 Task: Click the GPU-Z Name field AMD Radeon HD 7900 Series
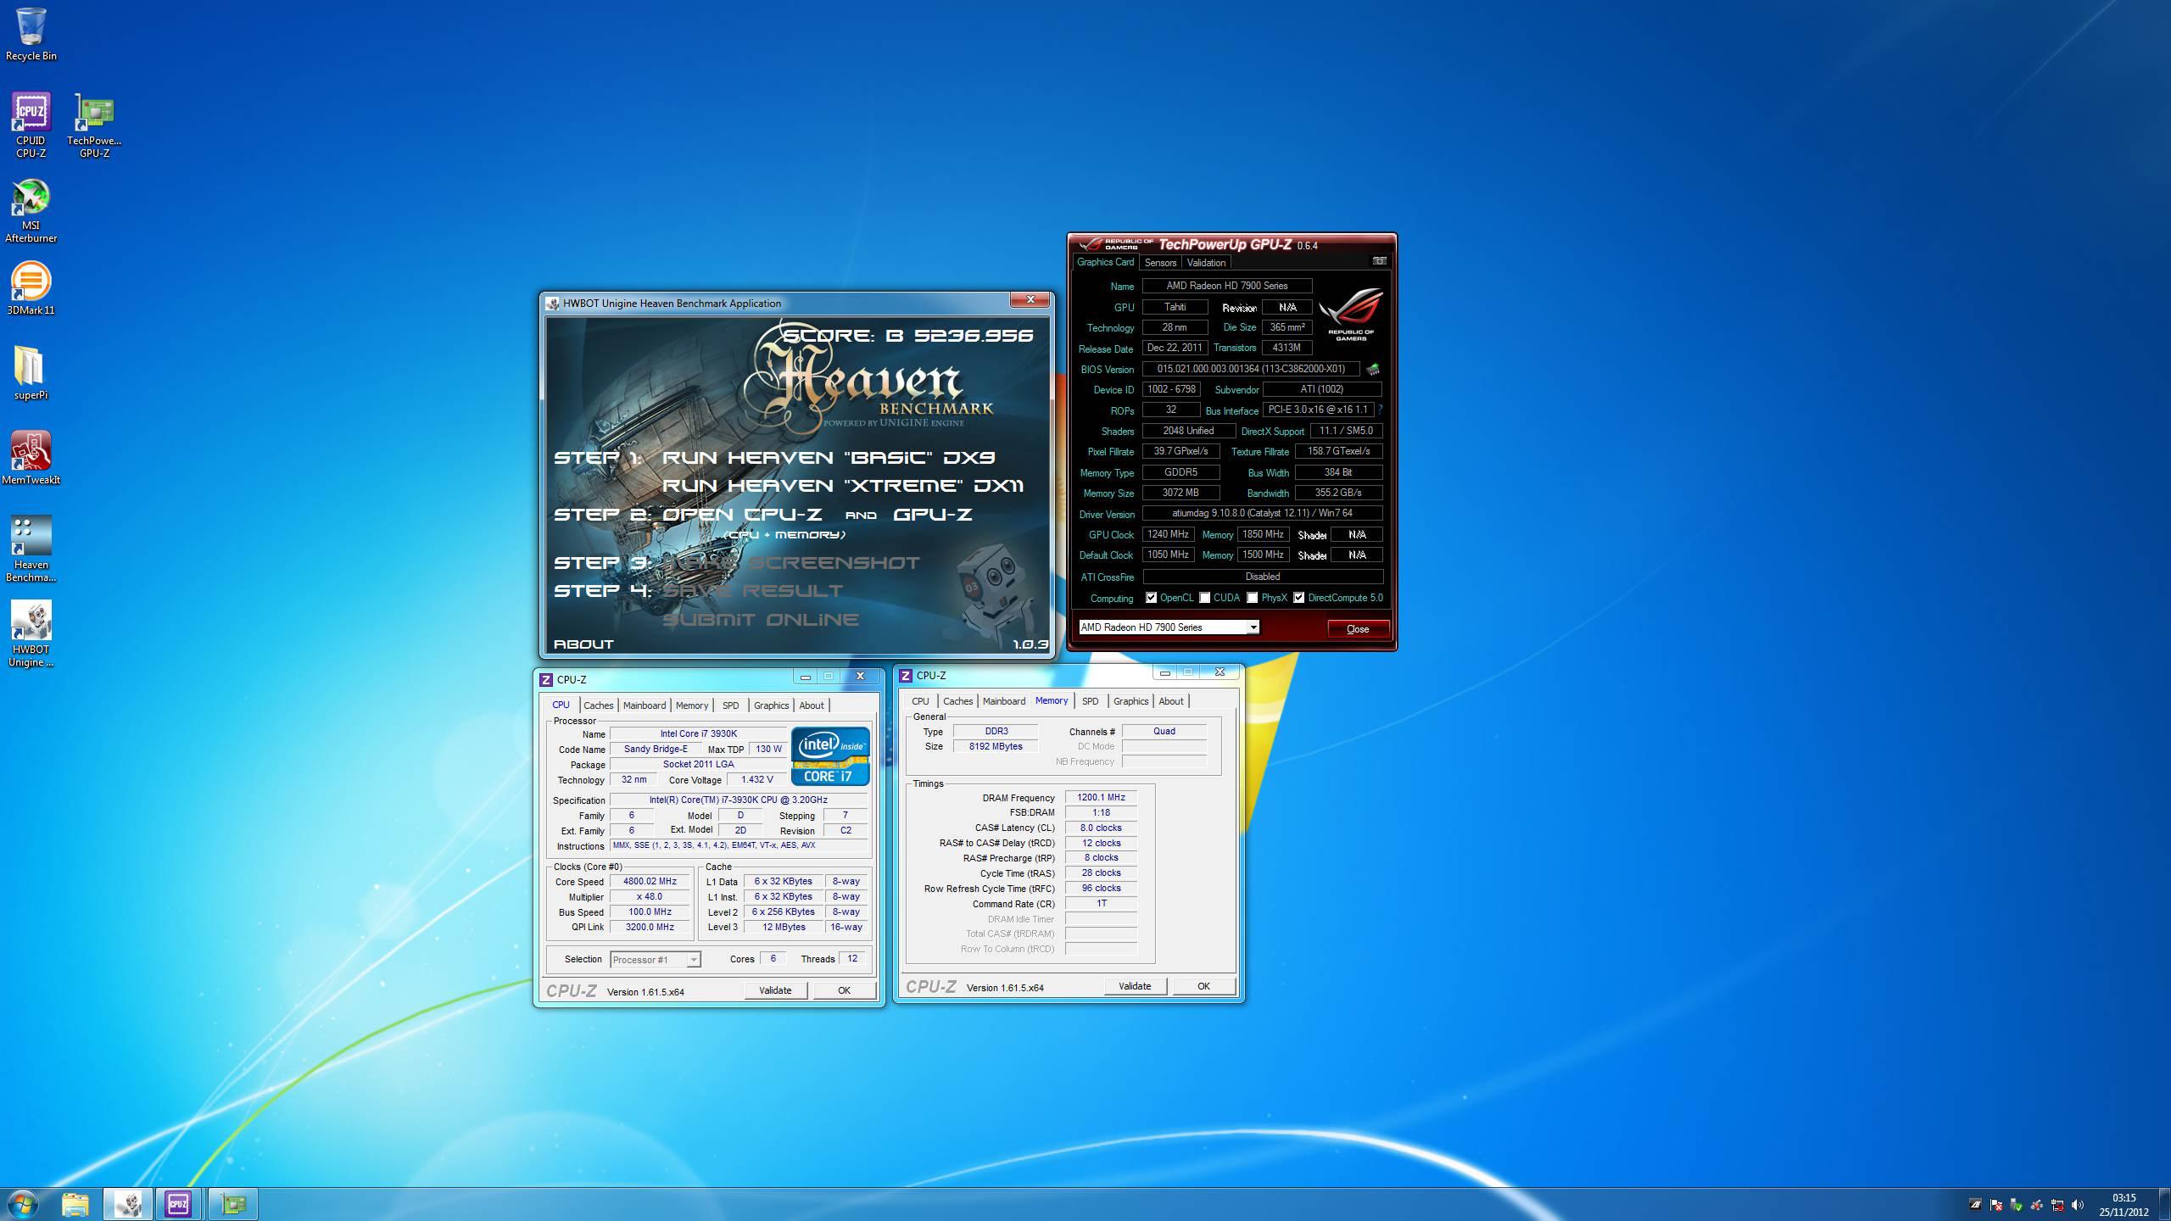(x=1226, y=286)
